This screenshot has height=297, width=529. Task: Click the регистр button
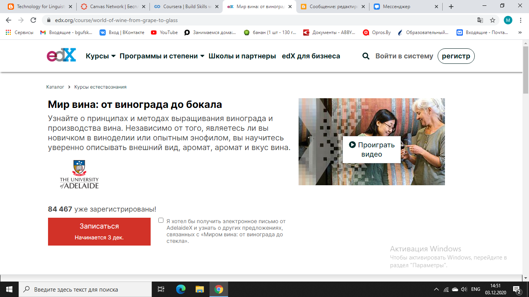[456, 56]
